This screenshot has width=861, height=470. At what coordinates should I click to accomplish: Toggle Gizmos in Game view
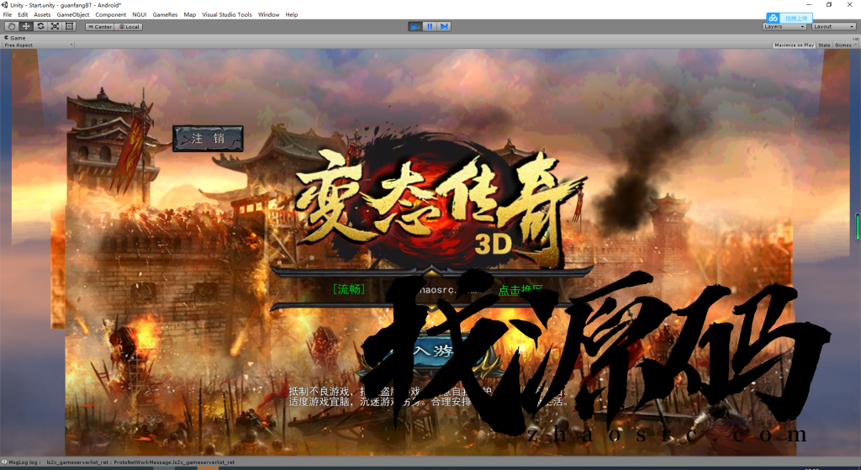coord(843,45)
